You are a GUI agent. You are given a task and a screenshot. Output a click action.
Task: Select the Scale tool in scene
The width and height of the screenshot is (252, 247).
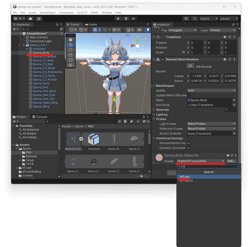point(71,55)
